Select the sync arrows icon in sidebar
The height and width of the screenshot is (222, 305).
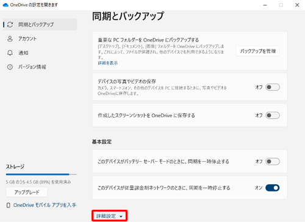point(10,24)
